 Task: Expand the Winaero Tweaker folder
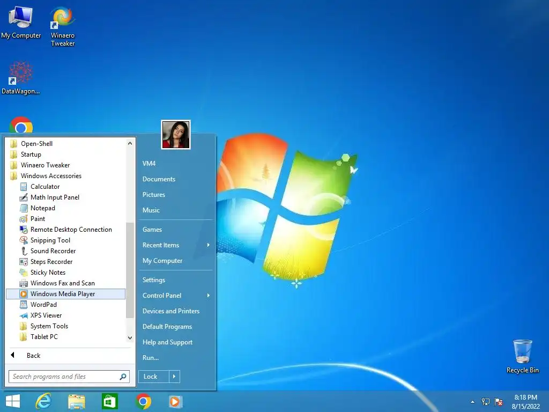pyautogui.click(x=65, y=165)
